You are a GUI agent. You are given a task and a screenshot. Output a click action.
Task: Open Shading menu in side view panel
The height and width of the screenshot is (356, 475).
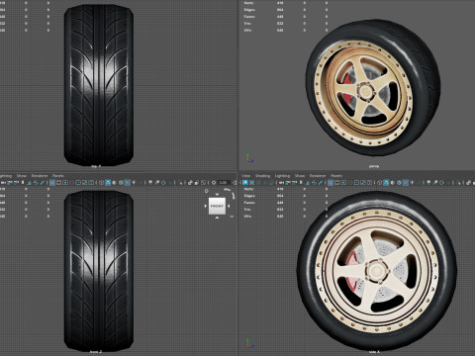(262, 176)
